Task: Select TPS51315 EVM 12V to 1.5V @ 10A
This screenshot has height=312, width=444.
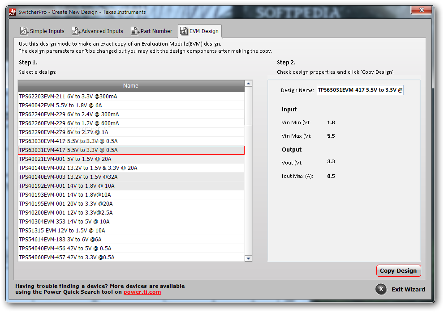Action: 131,230
